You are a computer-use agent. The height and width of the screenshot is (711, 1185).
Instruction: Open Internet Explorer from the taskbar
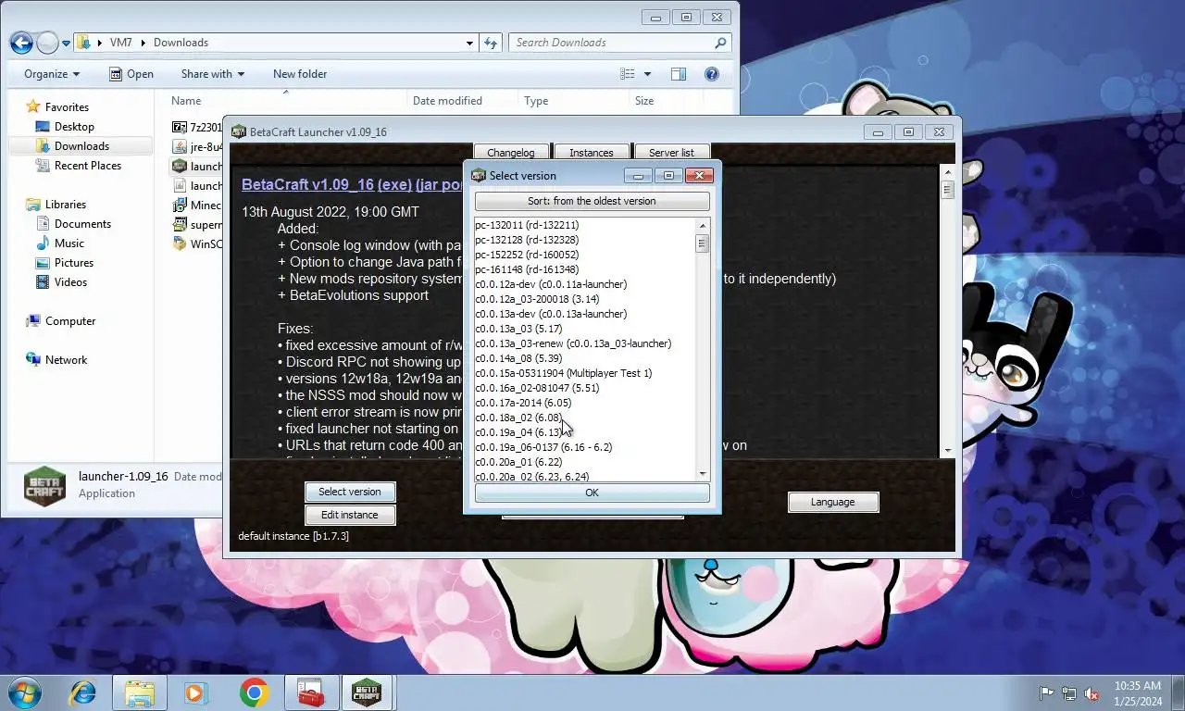pyautogui.click(x=83, y=692)
